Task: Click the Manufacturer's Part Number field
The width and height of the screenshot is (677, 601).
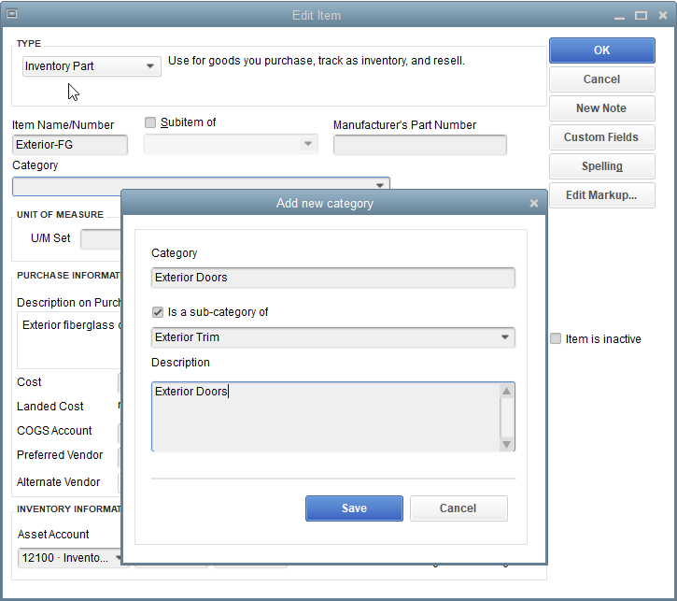Action: pyautogui.click(x=419, y=145)
